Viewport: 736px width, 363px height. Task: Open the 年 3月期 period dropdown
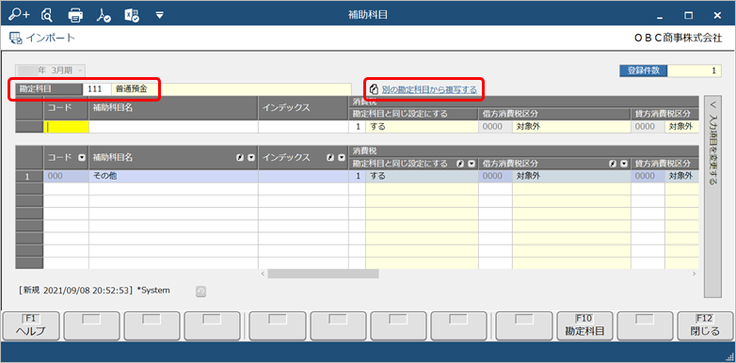point(50,71)
